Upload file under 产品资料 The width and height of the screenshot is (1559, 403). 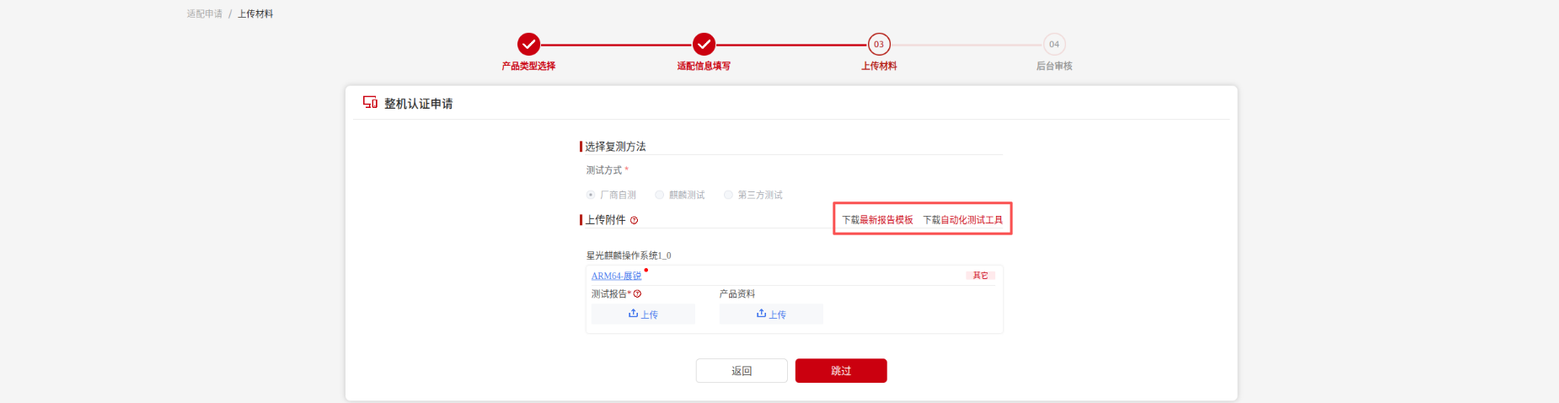click(771, 314)
